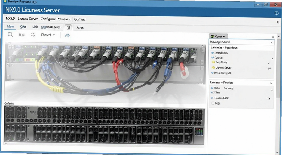The height and width of the screenshot is (155, 282).
Task: Toggle the TEbinitg Collic checkmark
Action: pyautogui.click(x=212, y=98)
